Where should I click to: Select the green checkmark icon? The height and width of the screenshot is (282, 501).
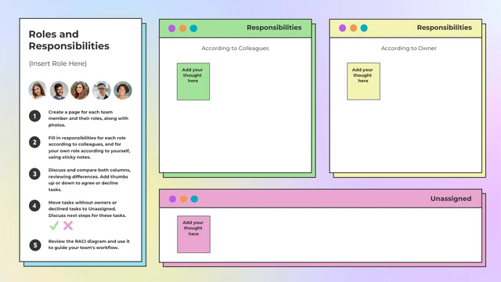pyautogui.click(x=54, y=226)
